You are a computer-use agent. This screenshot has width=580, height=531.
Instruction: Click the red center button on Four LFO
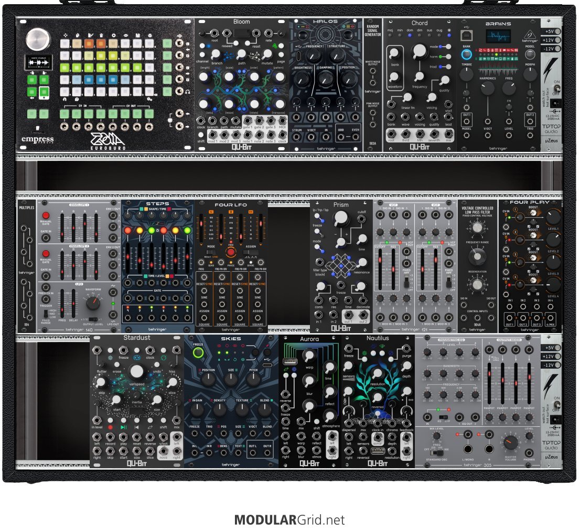point(231,252)
